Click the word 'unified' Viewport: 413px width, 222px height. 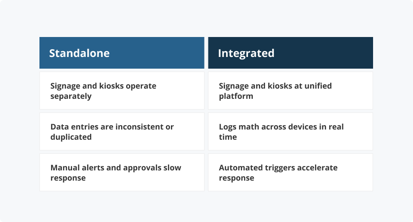[x=317, y=86]
